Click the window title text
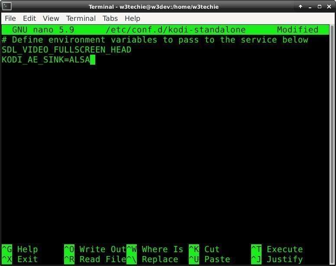This screenshot has width=336, height=266. pos(154,7)
